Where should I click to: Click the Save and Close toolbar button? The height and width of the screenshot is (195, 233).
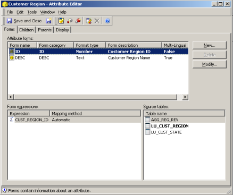point(24,21)
